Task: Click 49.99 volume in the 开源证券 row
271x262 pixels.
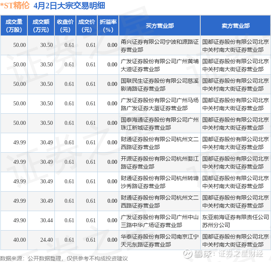Action: pyautogui.click(x=19, y=162)
